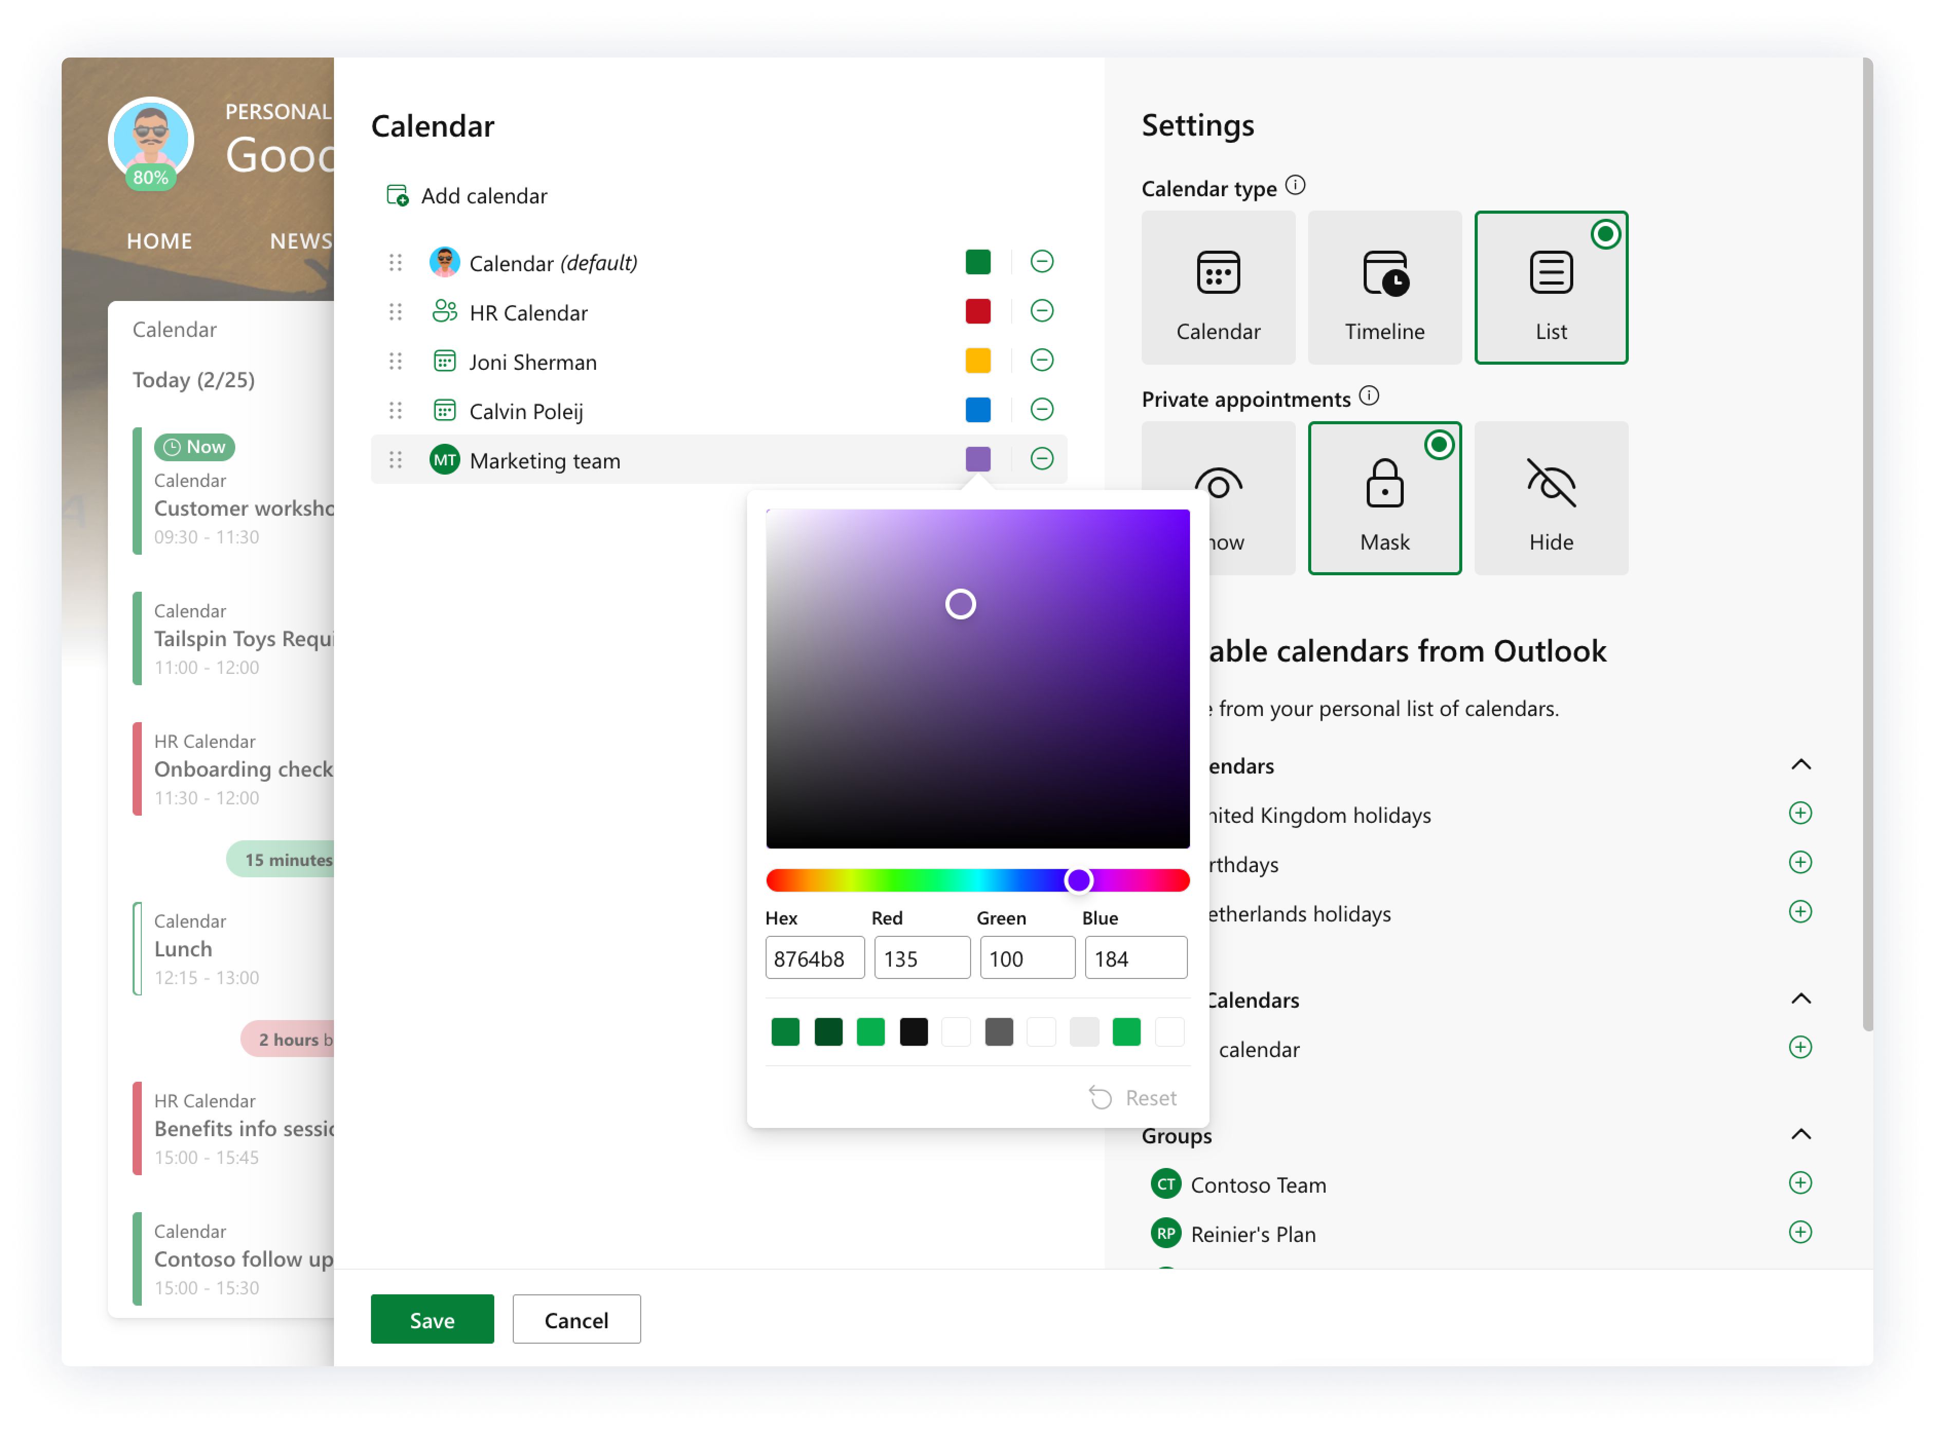Add Reinier's Plan with plus icon

point(1800,1233)
